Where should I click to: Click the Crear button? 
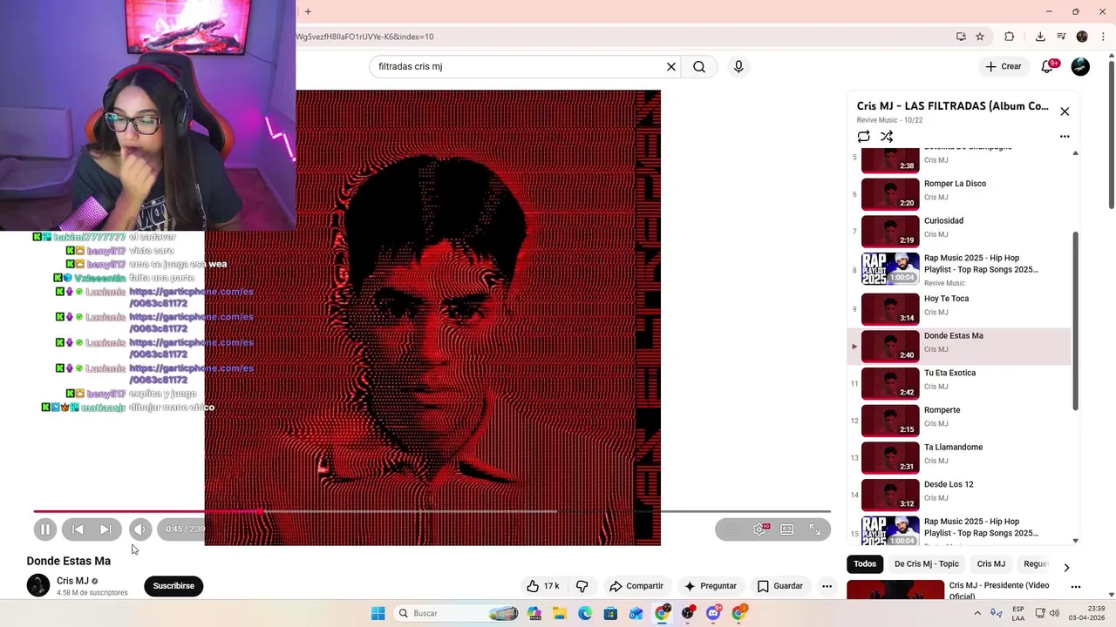click(x=1004, y=67)
